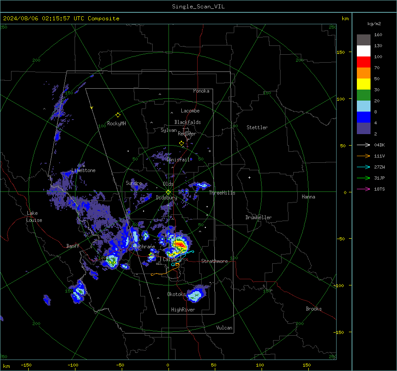
Task: Click the Lake Louise label
Action: pyautogui.click(x=34, y=217)
